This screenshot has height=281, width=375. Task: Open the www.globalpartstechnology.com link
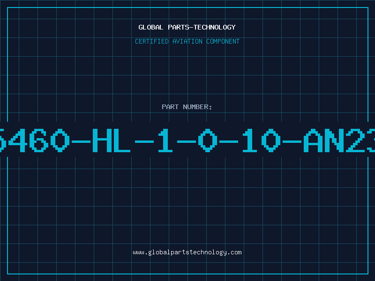187,252
